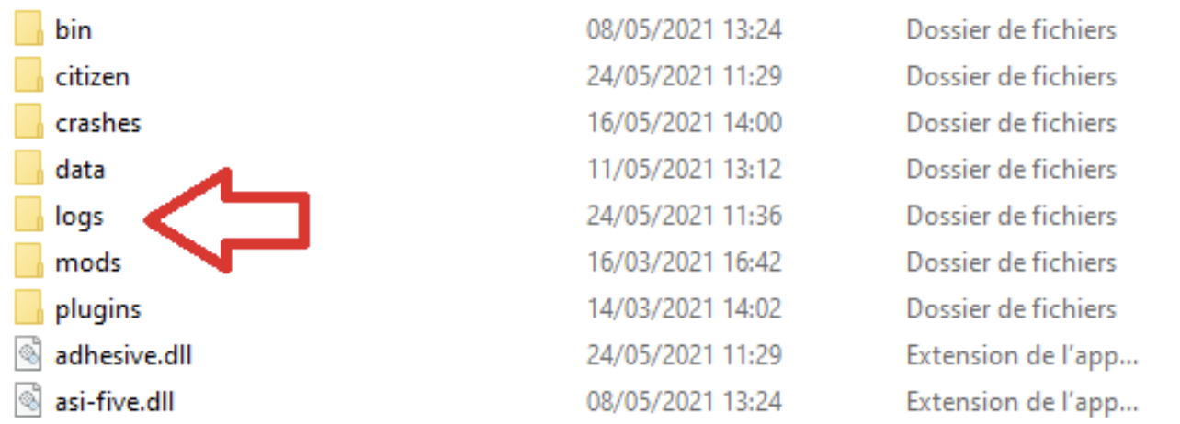Viewport: 1180px width, 424px height.
Task: Click the citizen folder icon
Action: 28,76
